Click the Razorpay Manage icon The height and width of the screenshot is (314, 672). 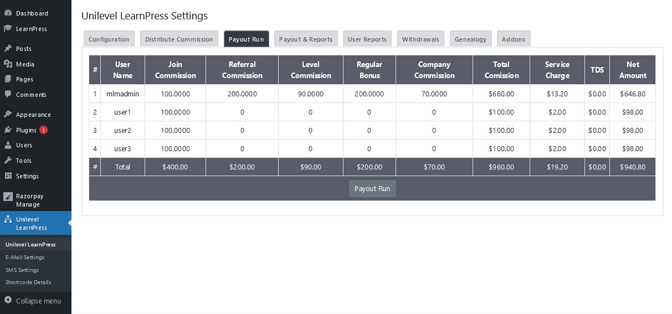8,197
